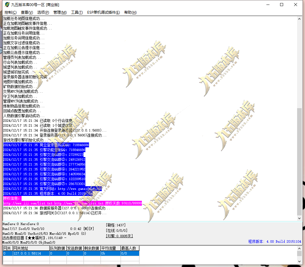This screenshot has width=305, height=267.
Task: Select the log line 加载文字过滤信息成功
Action: pos(24,43)
